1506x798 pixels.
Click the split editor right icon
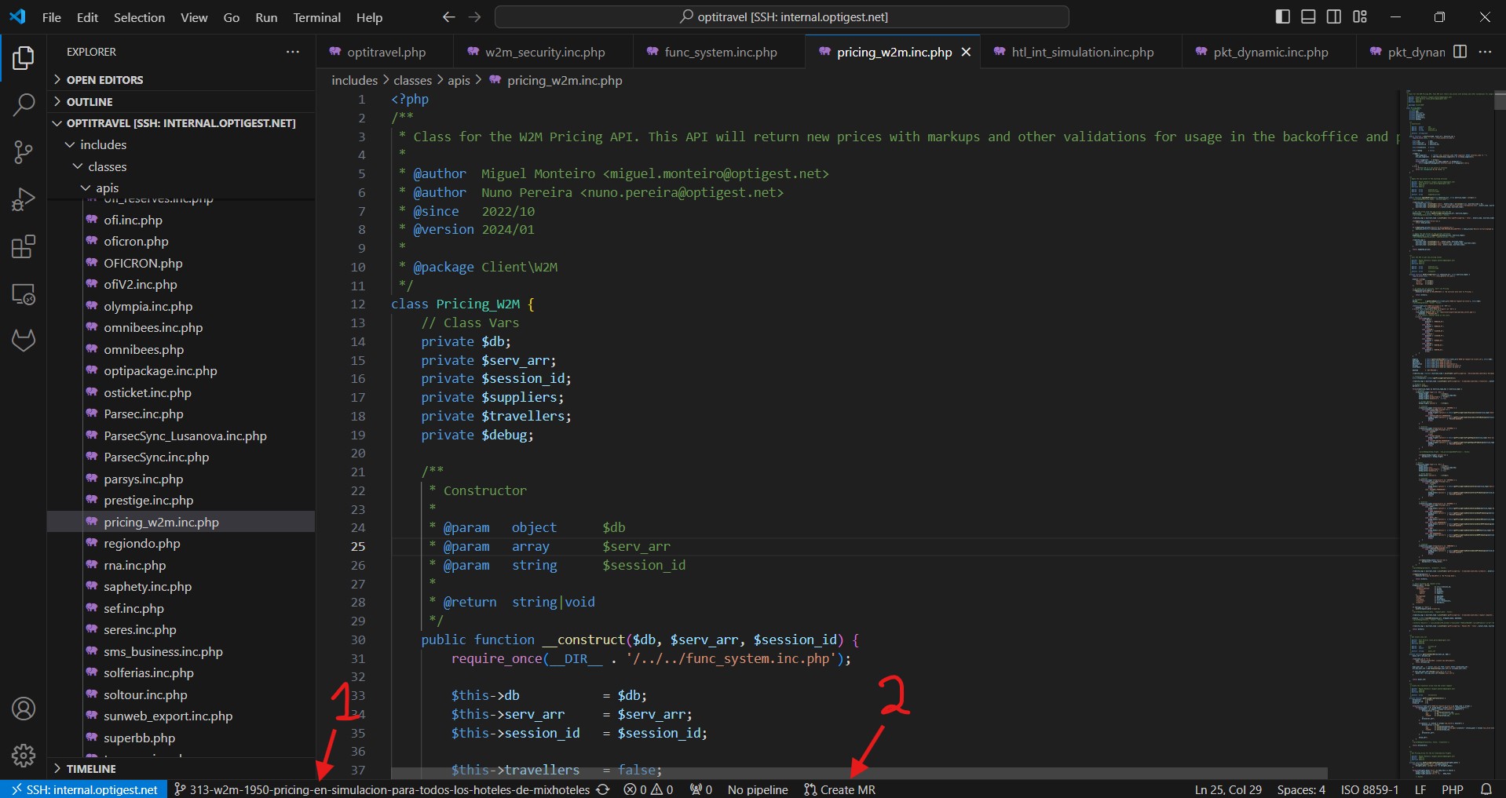pos(1460,52)
